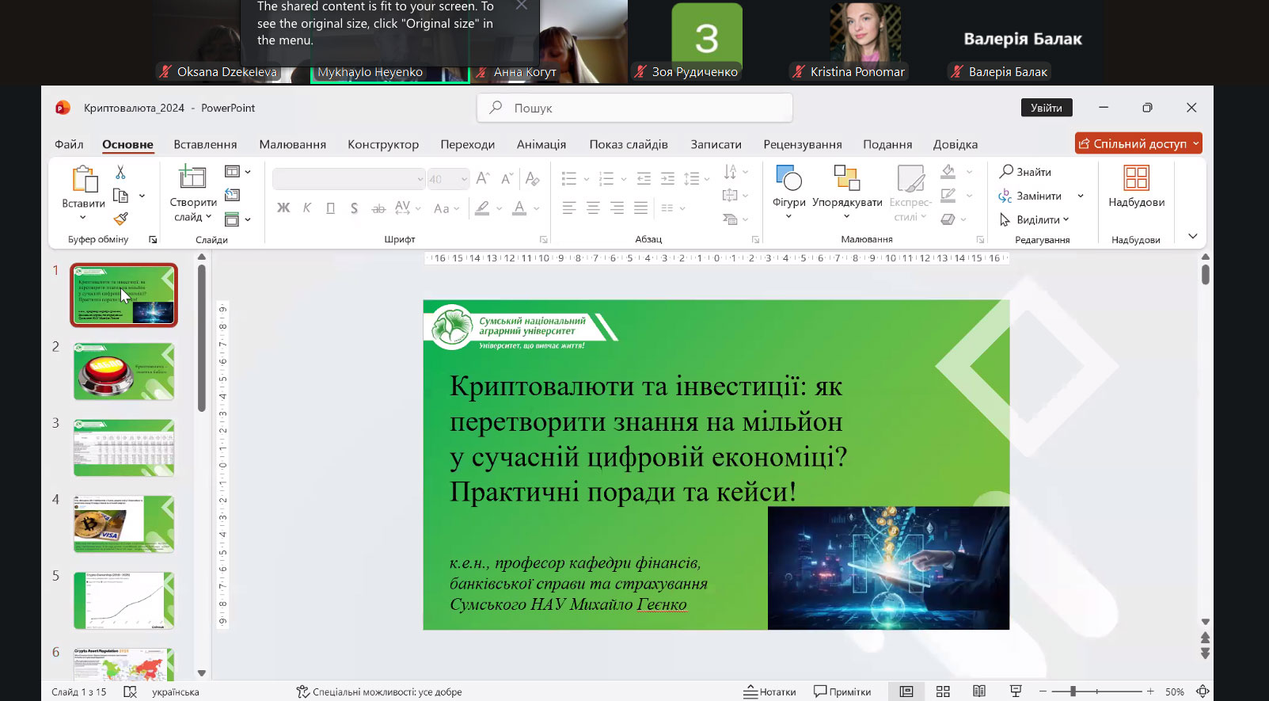Select the Format Painter brush icon
This screenshot has height=701, width=1269.
click(120, 219)
